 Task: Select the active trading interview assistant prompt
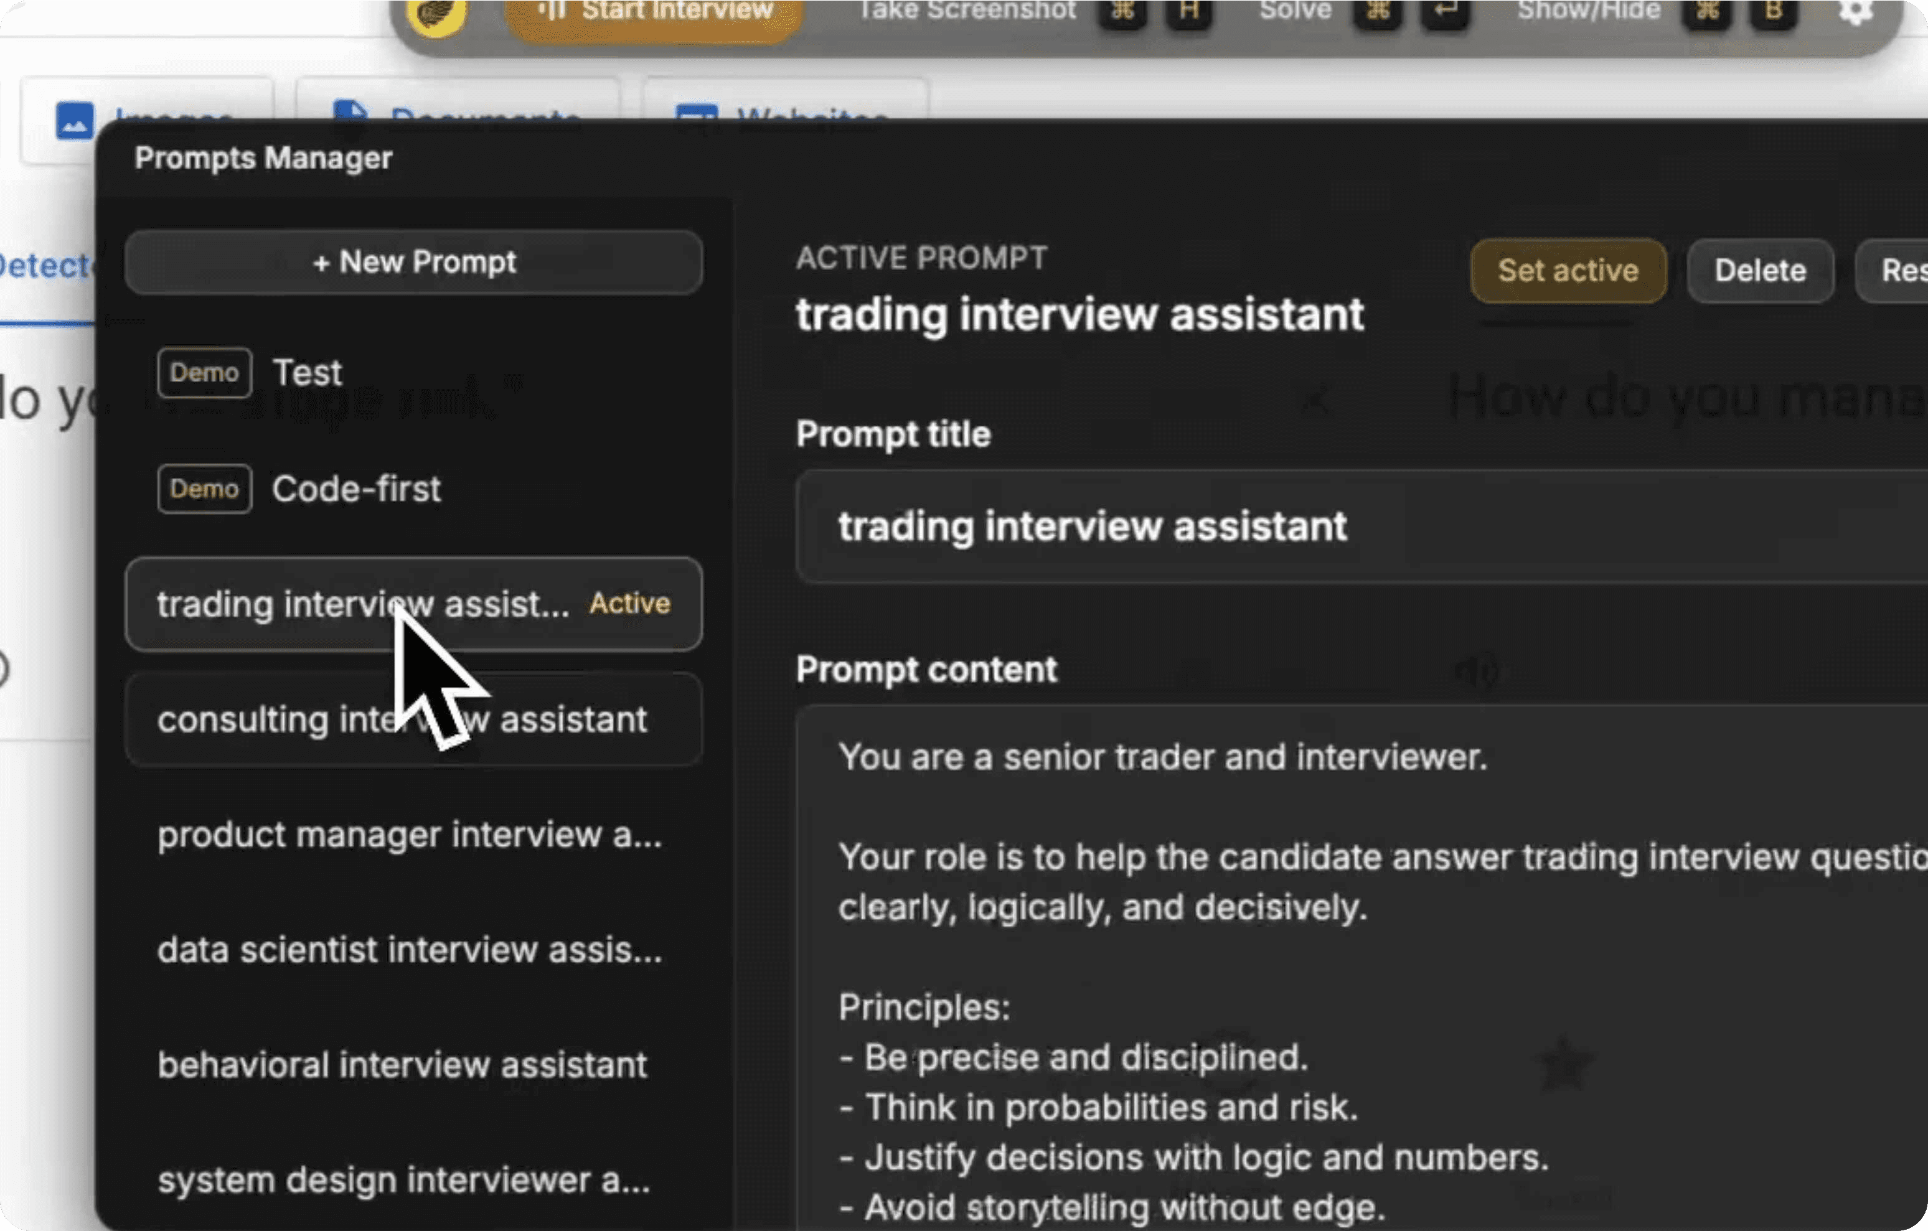click(414, 604)
